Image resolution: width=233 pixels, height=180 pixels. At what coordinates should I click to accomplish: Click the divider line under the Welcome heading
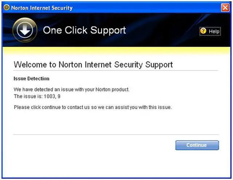coord(116,71)
